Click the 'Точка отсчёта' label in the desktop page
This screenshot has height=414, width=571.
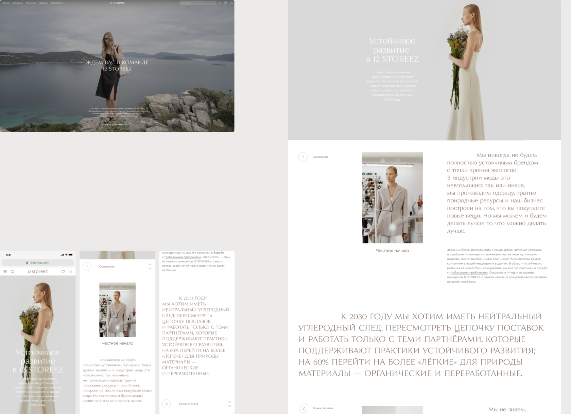pos(323,408)
